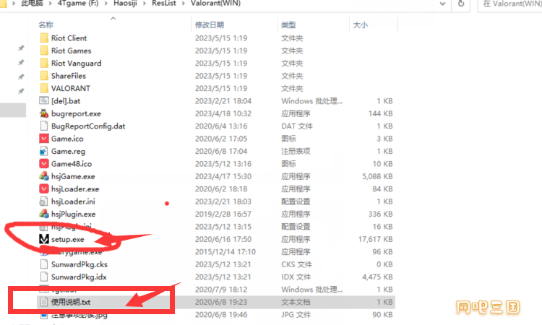Select the hsjLoader.ini settings icon
The image size is (542, 325).
(44, 201)
